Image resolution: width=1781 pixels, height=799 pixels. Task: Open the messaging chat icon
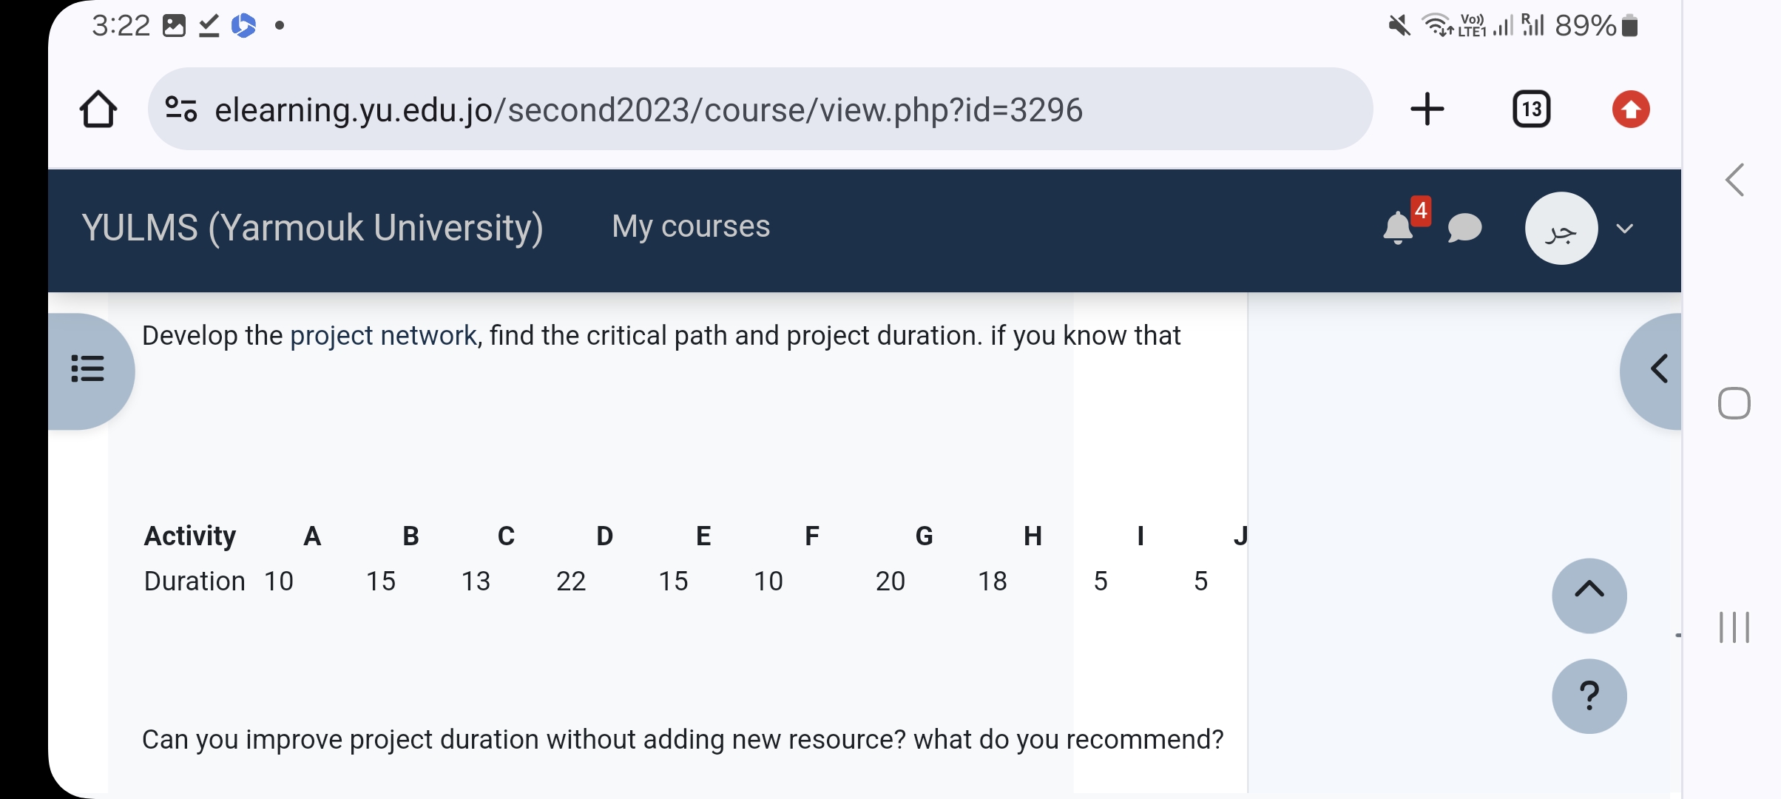coord(1465,228)
